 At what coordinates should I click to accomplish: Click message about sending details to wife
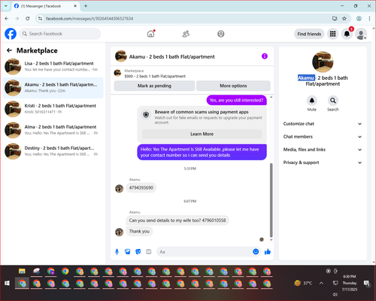click(177, 220)
